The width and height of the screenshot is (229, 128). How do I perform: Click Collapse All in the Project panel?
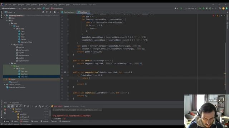50,12
